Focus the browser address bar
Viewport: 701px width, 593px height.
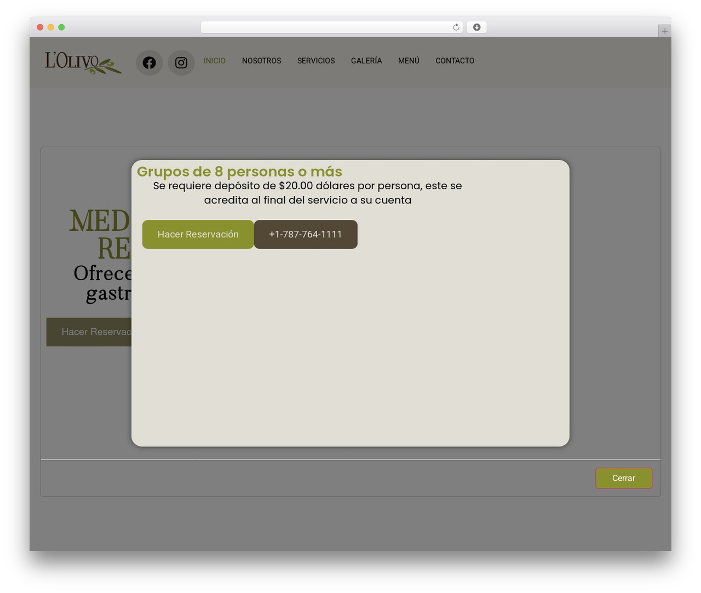tap(331, 27)
